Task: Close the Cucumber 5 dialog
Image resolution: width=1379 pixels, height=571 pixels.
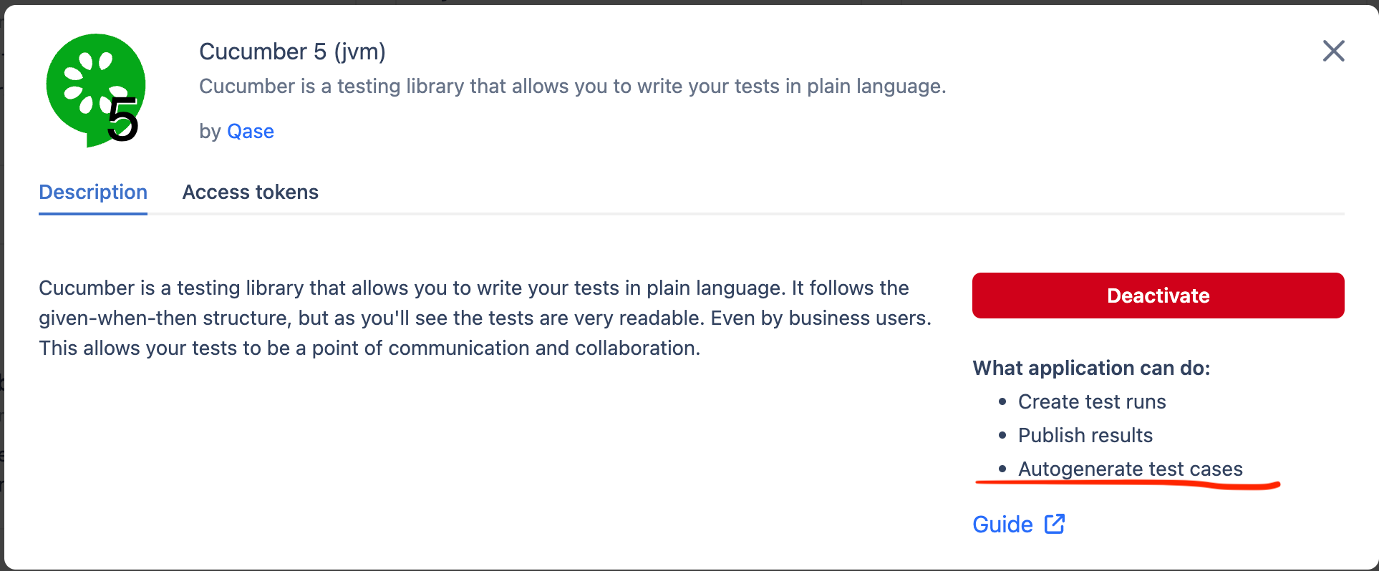Action: (x=1333, y=51)
